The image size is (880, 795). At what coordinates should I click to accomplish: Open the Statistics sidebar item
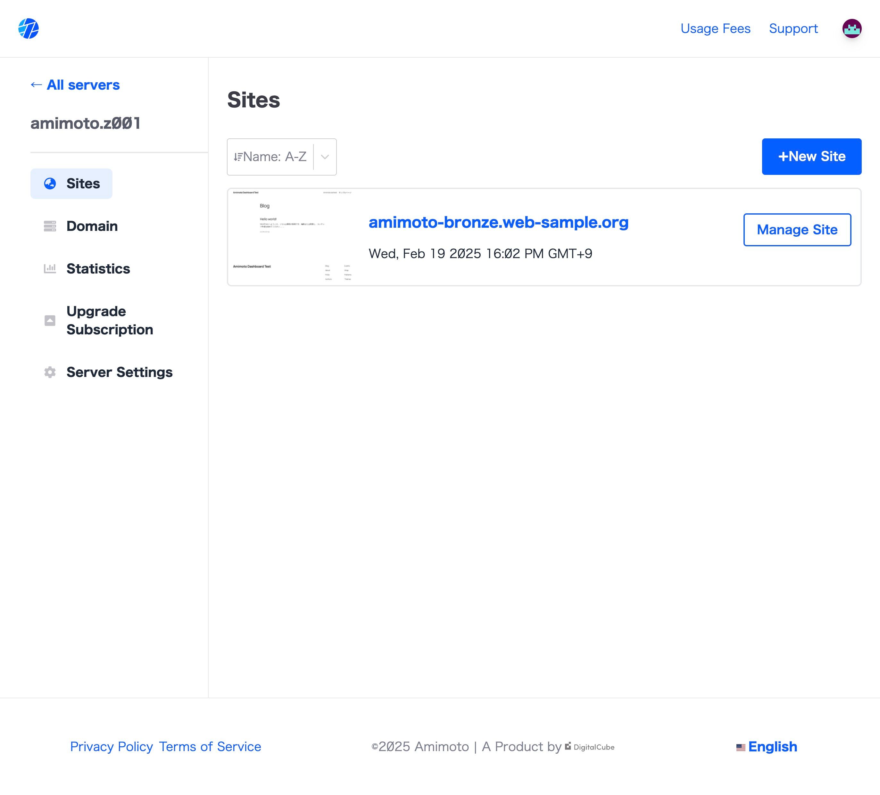98,268
